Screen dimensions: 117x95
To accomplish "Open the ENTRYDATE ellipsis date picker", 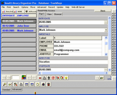I will click(106, 22).
